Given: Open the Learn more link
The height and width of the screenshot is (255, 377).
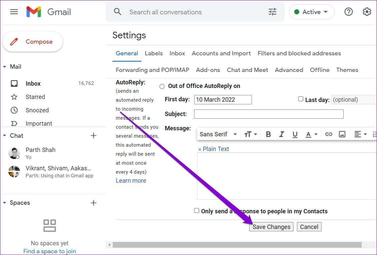Looking at the screenshot, I should [131, 181].
